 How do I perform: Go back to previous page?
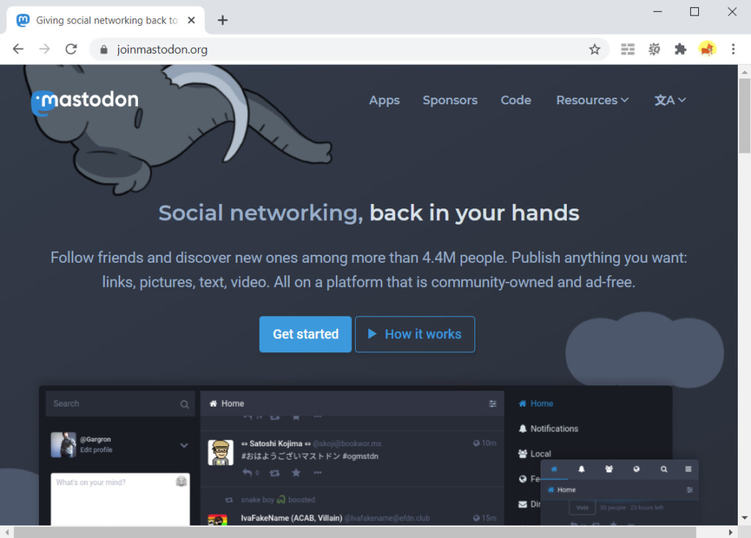tap(18, 49)
